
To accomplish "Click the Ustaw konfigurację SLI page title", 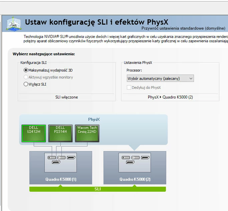I will 96,22.
